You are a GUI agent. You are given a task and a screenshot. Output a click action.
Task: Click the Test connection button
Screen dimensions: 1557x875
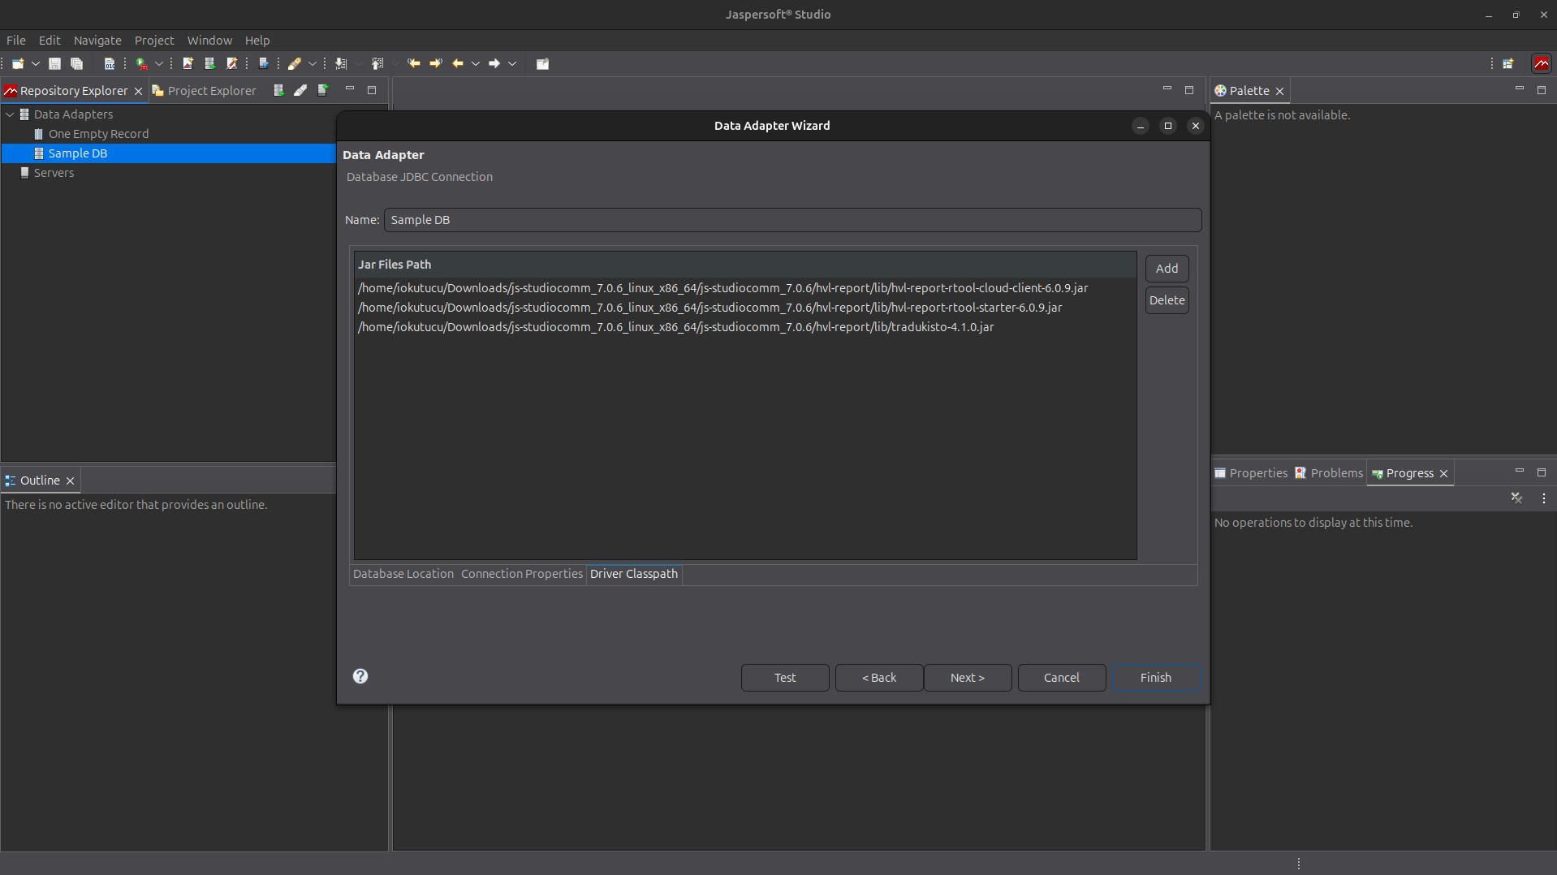point(785,678)
